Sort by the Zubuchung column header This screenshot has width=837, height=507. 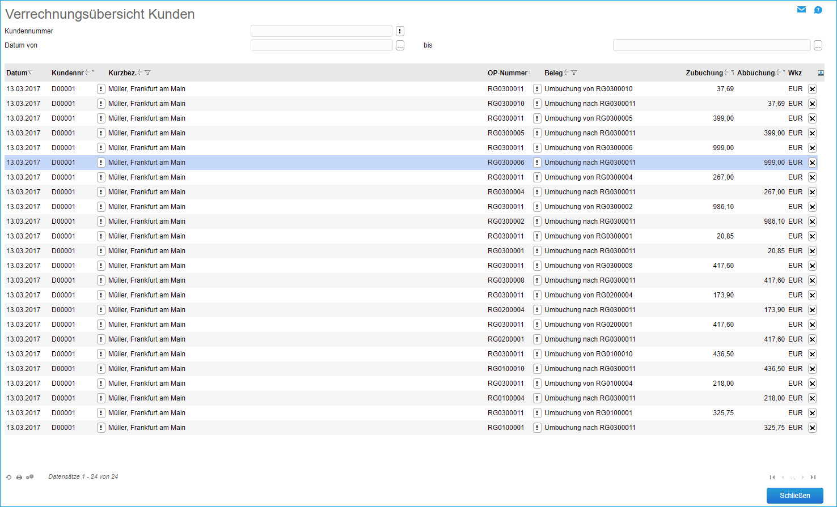[704, 73]
